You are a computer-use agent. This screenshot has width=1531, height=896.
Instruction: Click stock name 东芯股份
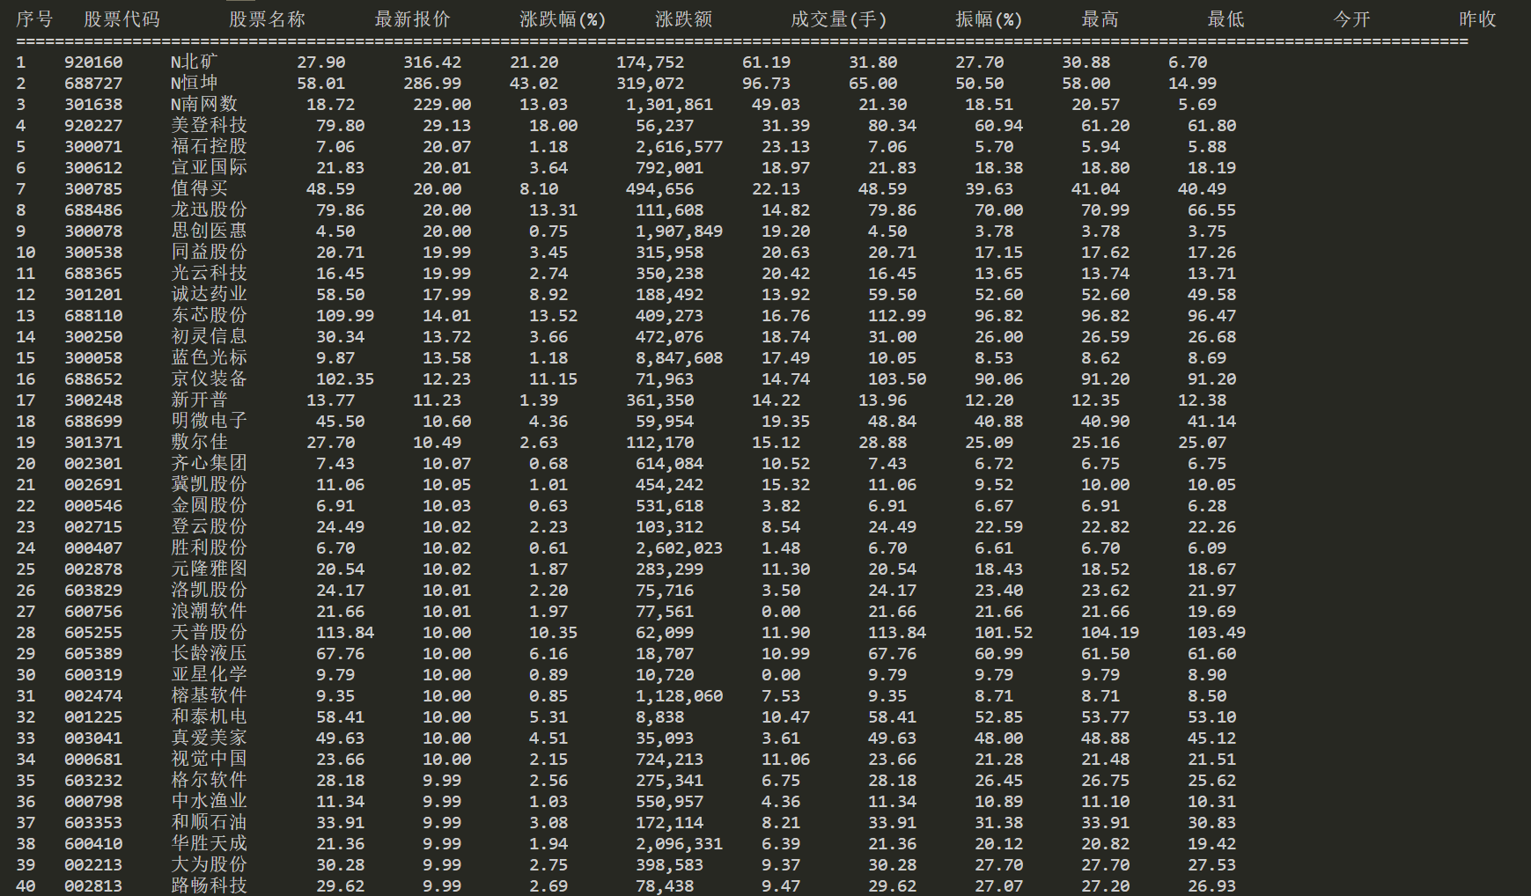coord(209,315)
